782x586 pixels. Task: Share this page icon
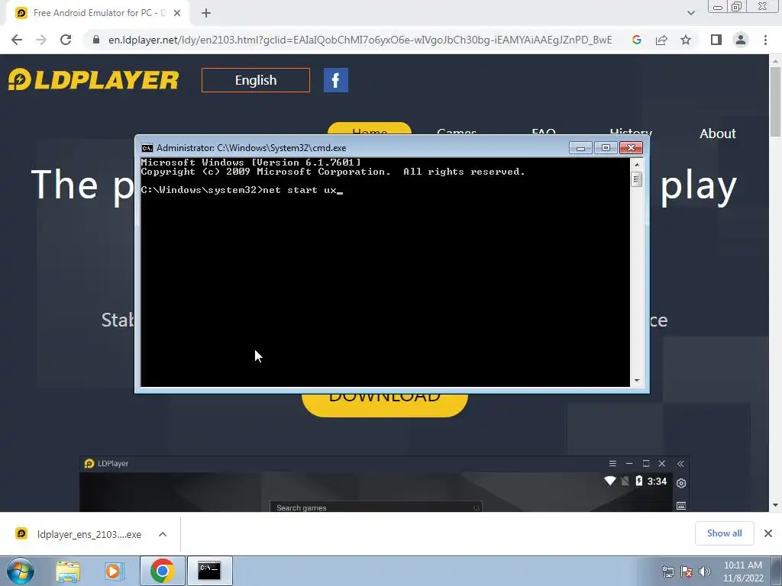[661, 40]
